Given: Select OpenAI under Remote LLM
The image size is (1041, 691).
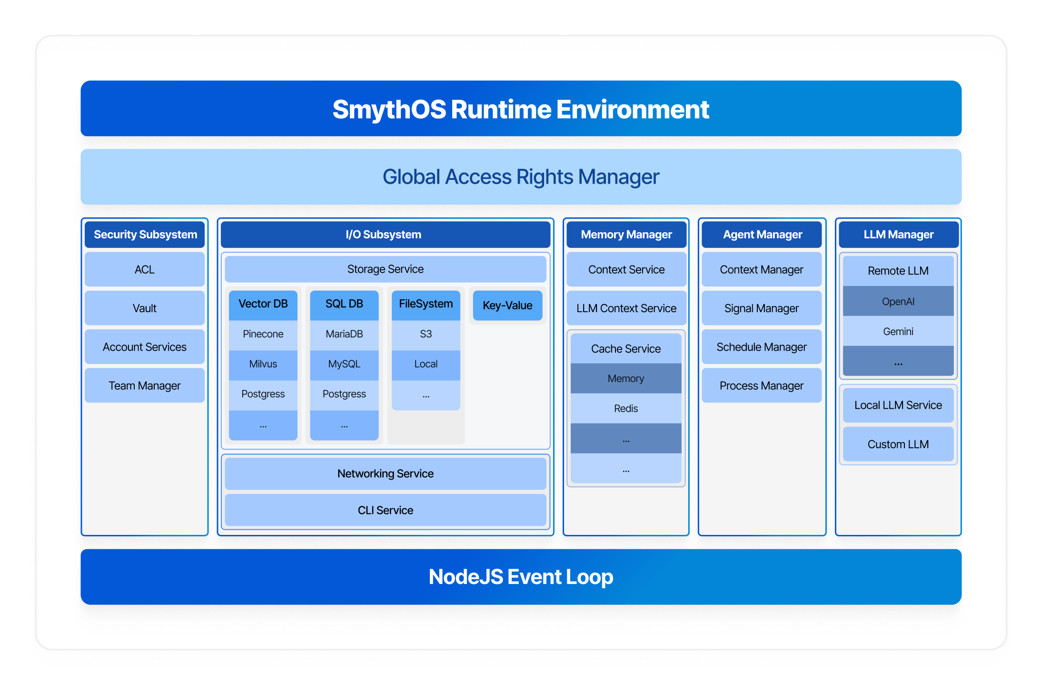Looking at the screenshot, I should 898,301.
